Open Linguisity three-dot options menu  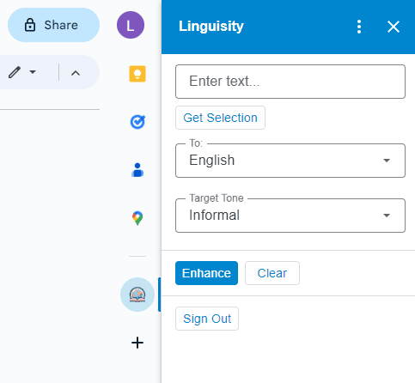click(x=359, y=27)
